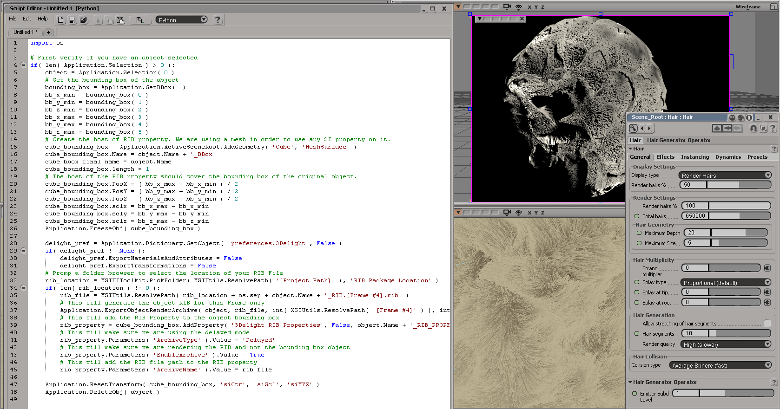
Task: Toggle the Maximum Depth animation marker
Action: [x=639, y=233]
